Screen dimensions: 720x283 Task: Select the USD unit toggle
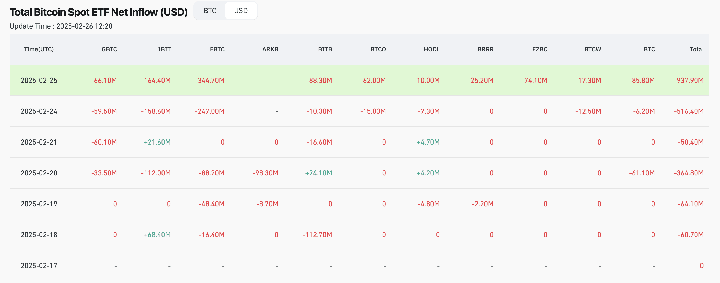click(241, 11)
